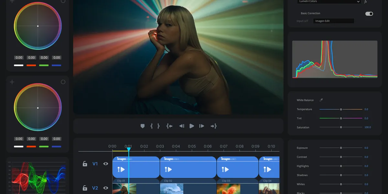Click the Saturation value 100.0
Image resolution: width=388 pixels, height=194 pixels.
[x=368, y=127]
